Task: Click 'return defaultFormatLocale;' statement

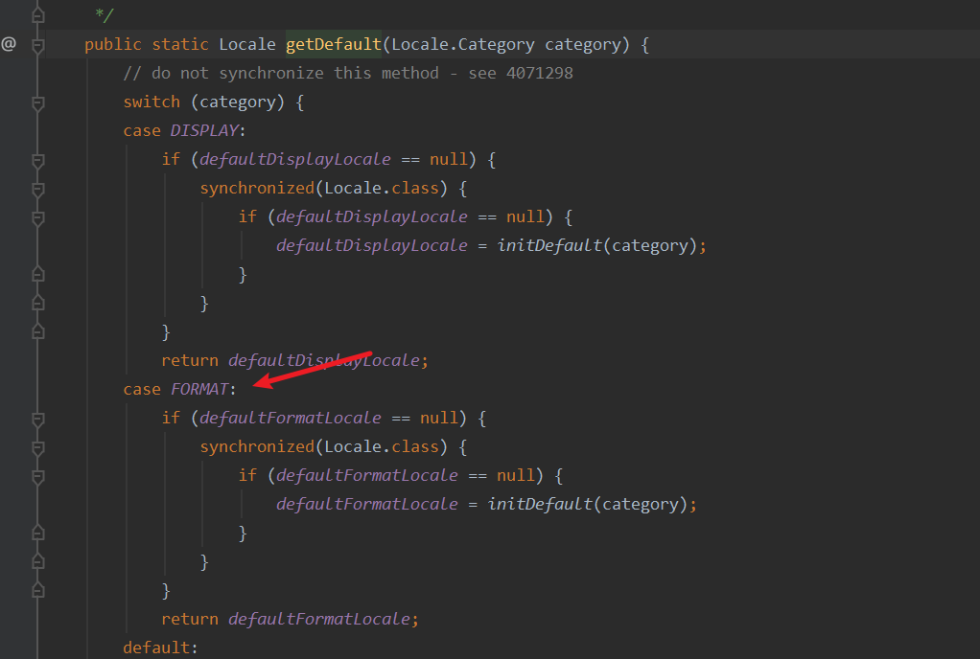Action: point(290,619)
